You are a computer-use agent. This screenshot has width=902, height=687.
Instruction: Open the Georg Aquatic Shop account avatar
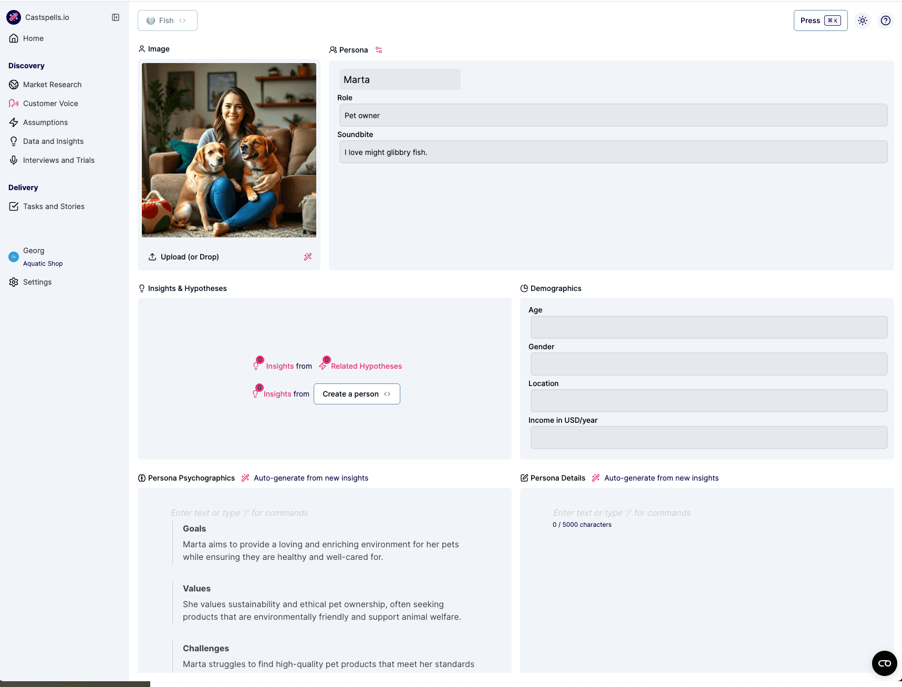click(14, 257)
